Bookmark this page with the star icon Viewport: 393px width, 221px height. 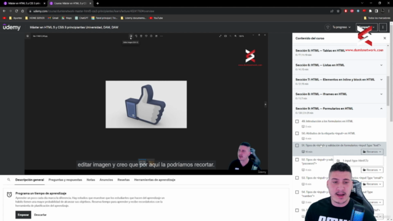coord(338,11)
